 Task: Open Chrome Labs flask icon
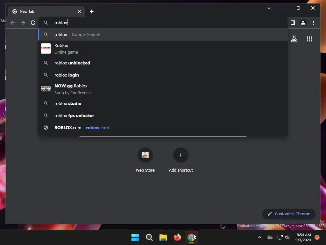[294, 39]
